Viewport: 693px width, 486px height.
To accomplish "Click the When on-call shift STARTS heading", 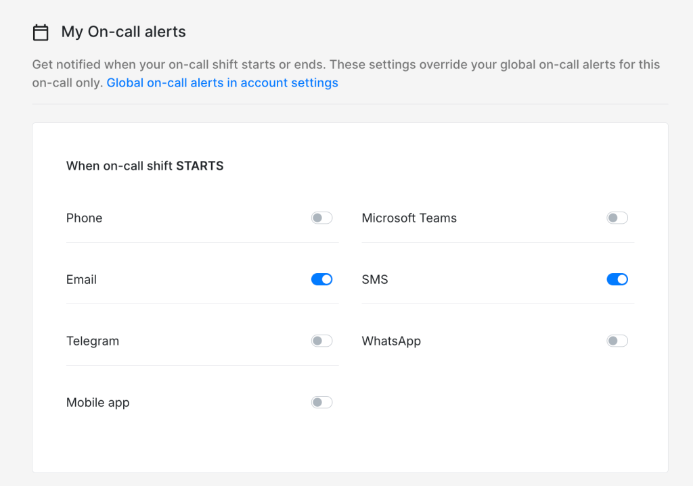I will pyautogui.click(x=145, y=166).
